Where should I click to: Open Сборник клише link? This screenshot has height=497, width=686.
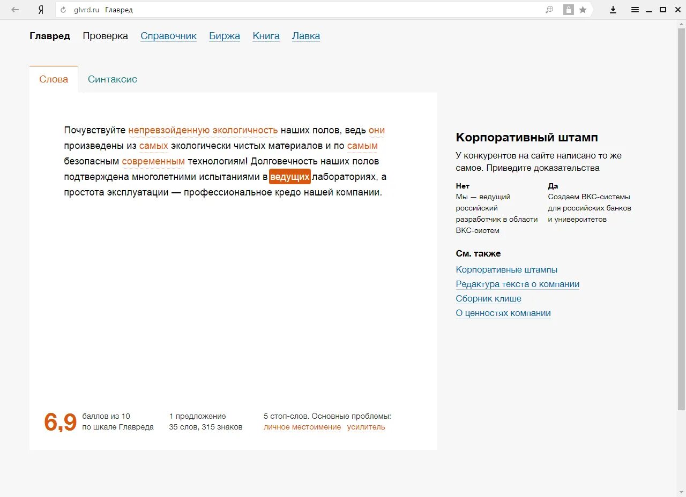tap(489, 299)
